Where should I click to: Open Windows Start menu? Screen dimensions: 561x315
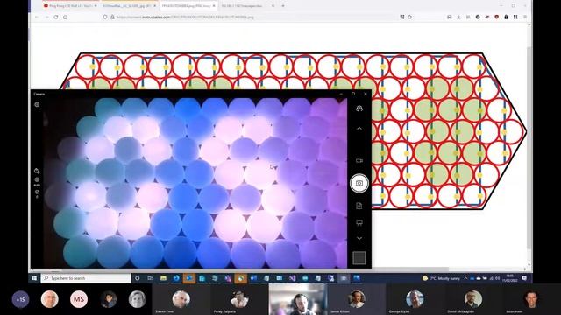[x=34, y=278]
